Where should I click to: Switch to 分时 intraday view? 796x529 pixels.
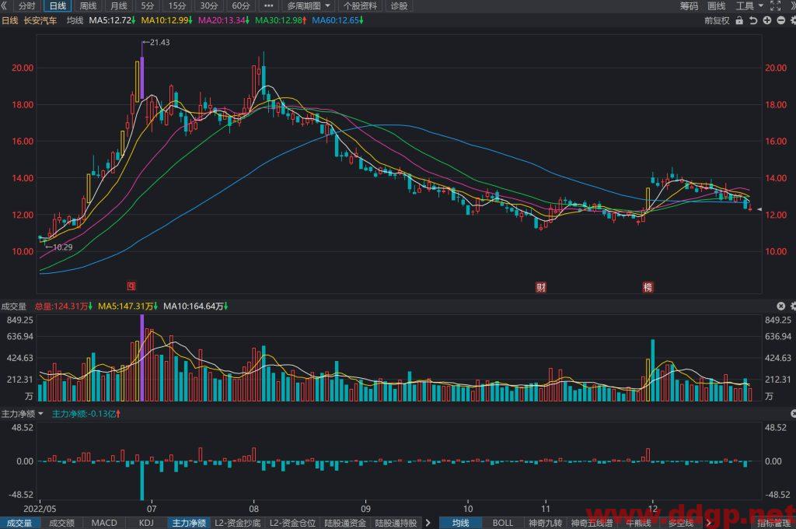click(x=27, y=5)
